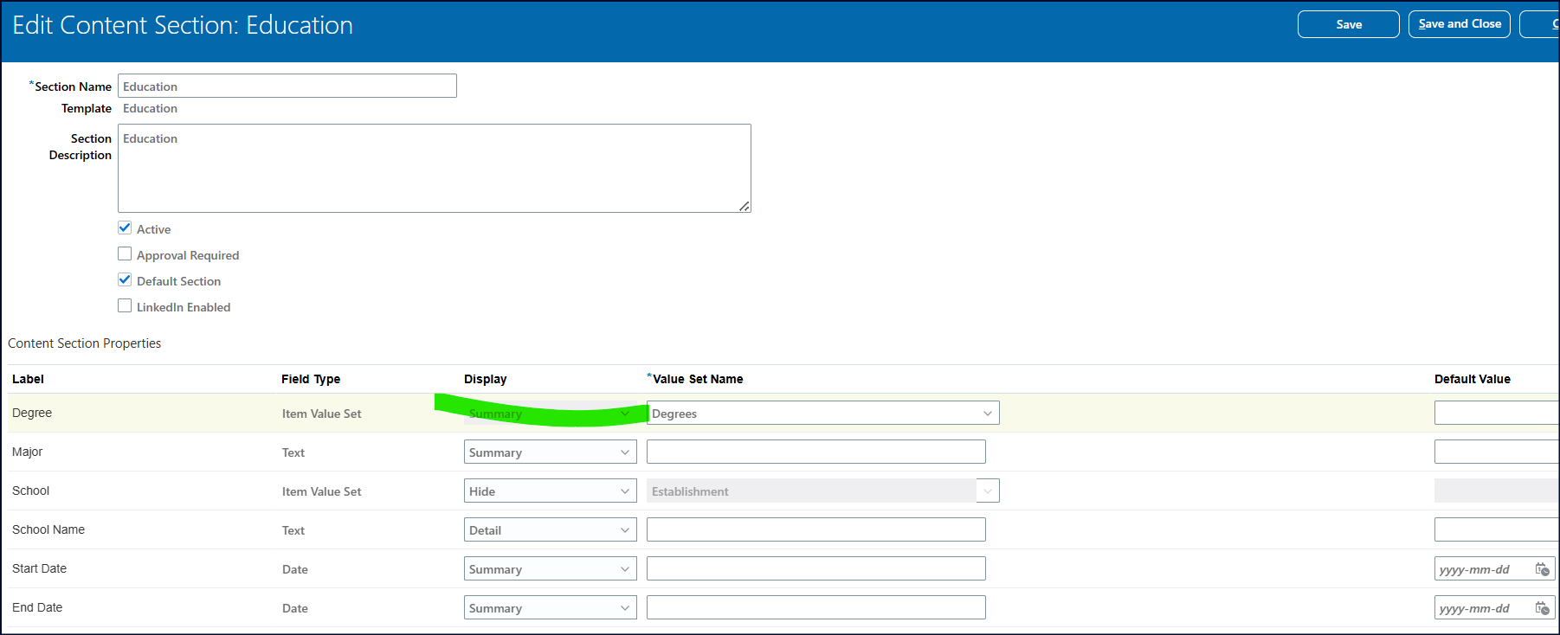Click the Major row Default Value field
Screen dimensions: 1560x635
pyautogui.click(x=1497, y=452)
